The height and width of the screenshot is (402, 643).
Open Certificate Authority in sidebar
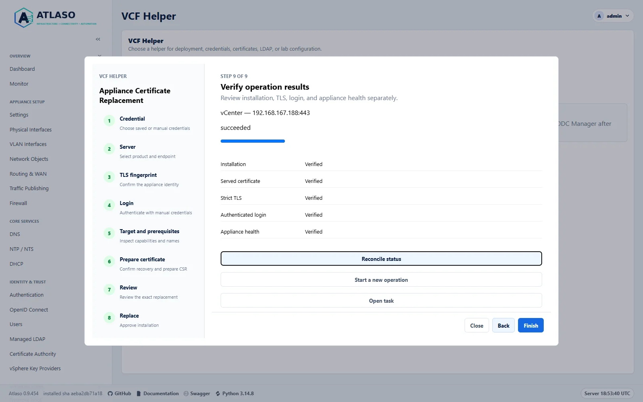coord(33,354)
